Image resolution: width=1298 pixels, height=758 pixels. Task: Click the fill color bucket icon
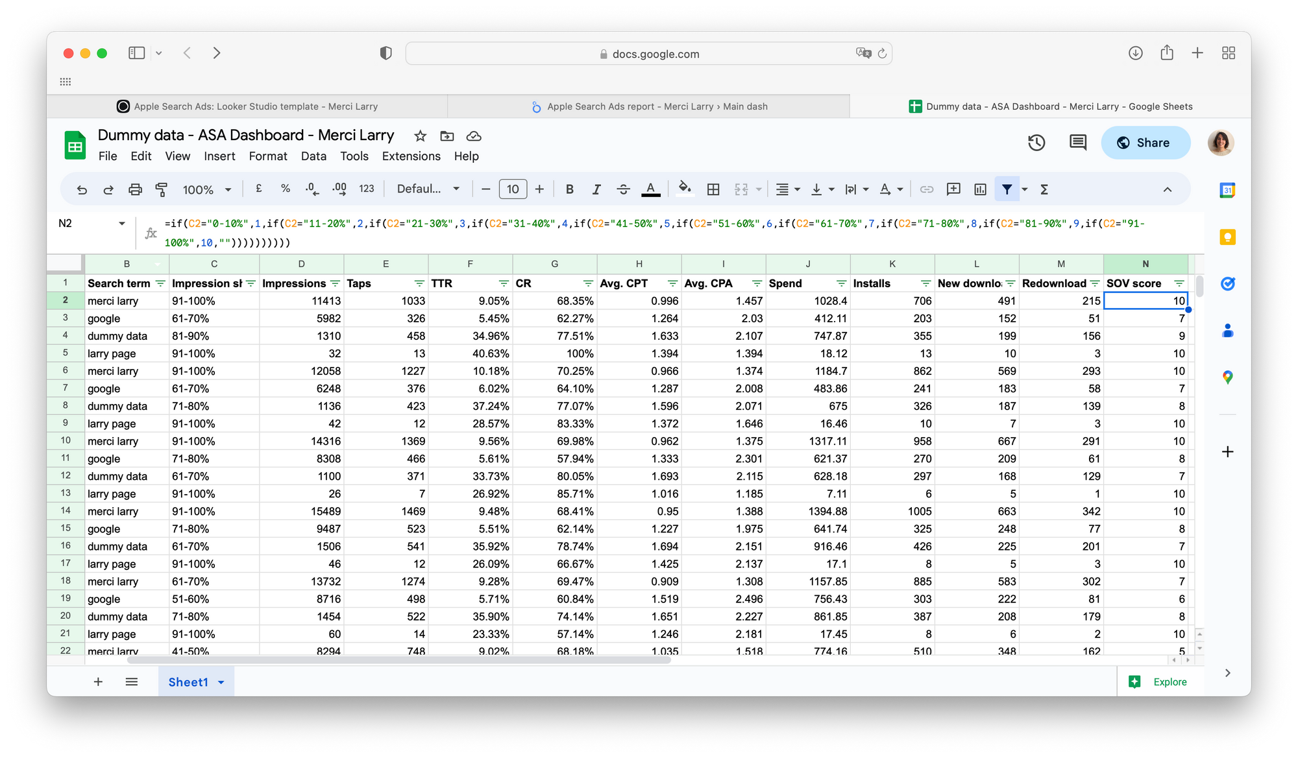click(x=684, y=189)
